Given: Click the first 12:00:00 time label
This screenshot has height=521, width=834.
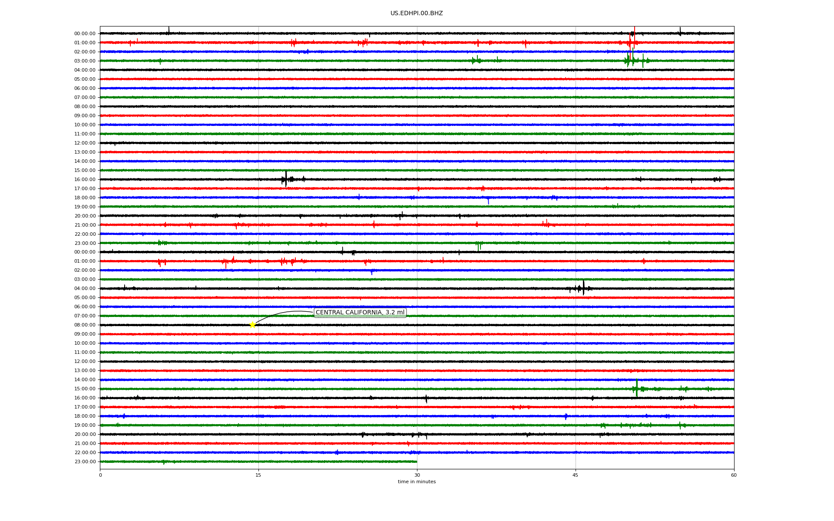Looking at the screenshot, I should point(85,143).
